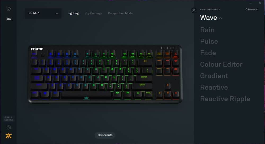Select the Pulse backlight effect
The width and height of the screenshot is (265, 144).
[x=209, y=41]
